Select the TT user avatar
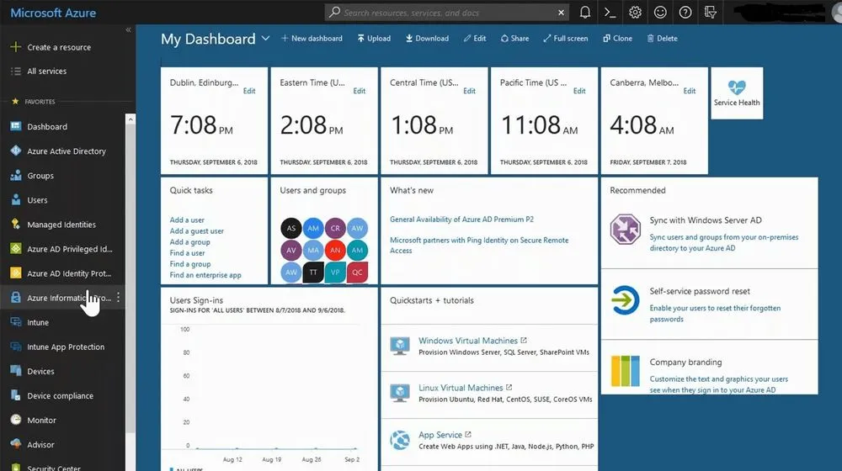Screen dimensions: 842x471 click(313, 272)
